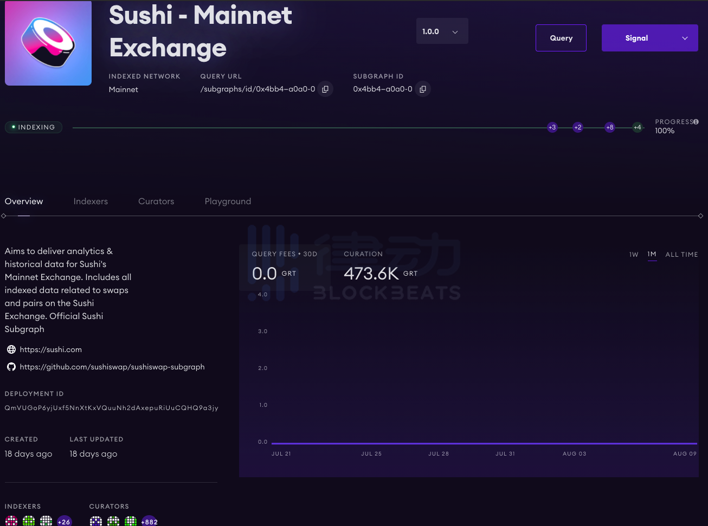The height and width of the screenshot is (526, 708).
Task: Click the first curator avatar (purple)
Action: [96, 522]
